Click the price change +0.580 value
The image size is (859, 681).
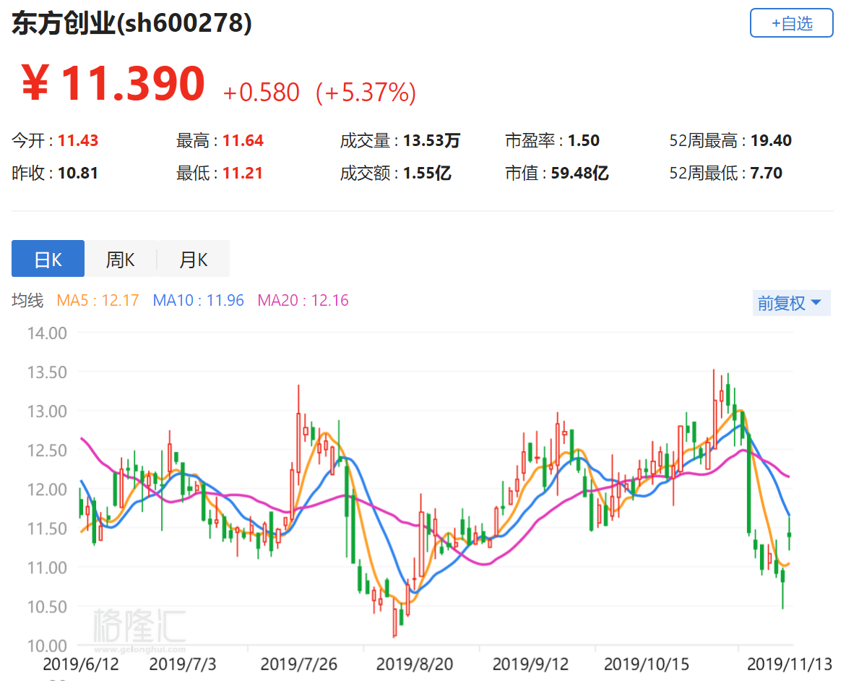262,92
